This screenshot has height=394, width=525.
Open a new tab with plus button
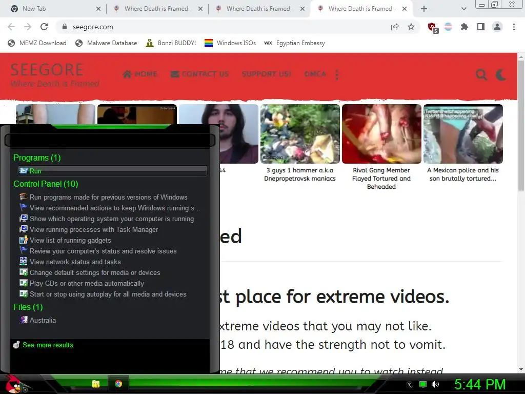point(424,9)
